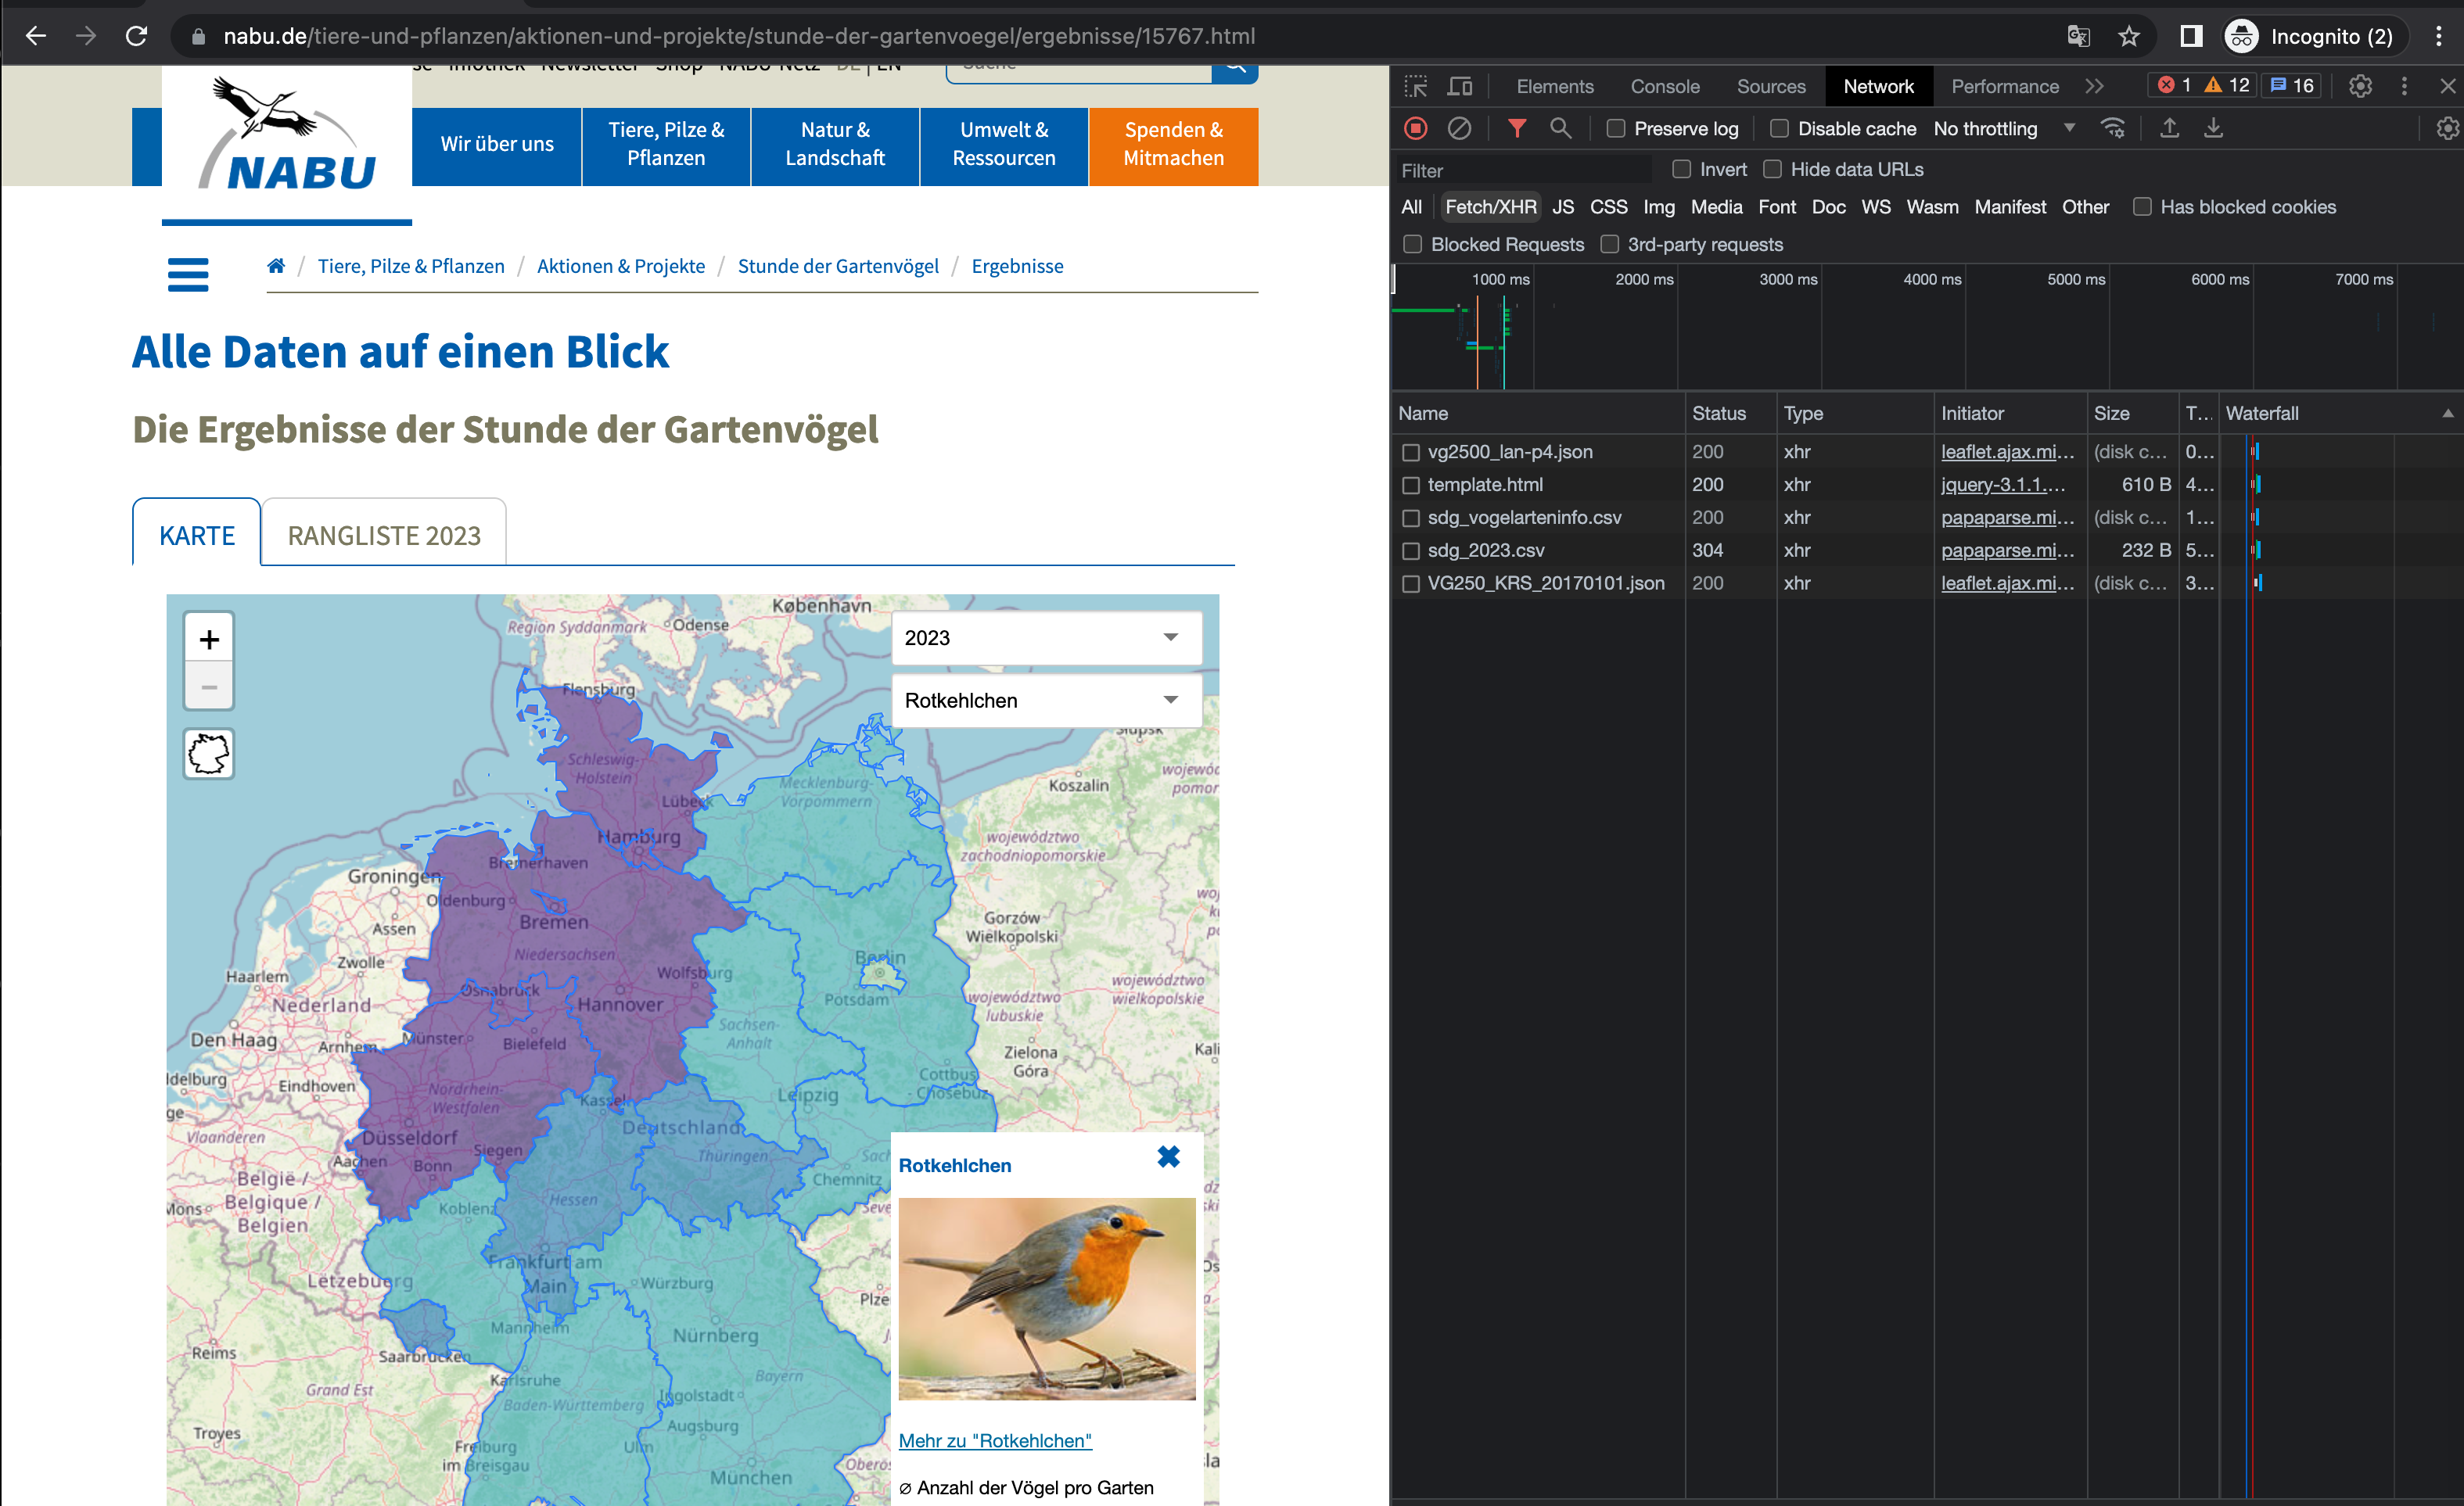Switch to the Performance tab
The width and height of the screenshot is (2464, 1506).
pyautogui.click(x=2004, y=86)
